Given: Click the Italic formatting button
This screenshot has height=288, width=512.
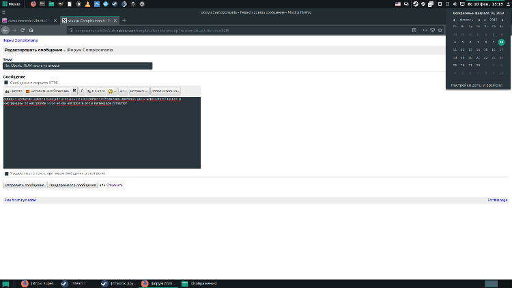Looking at the screenshot, I should pos(81,90).
